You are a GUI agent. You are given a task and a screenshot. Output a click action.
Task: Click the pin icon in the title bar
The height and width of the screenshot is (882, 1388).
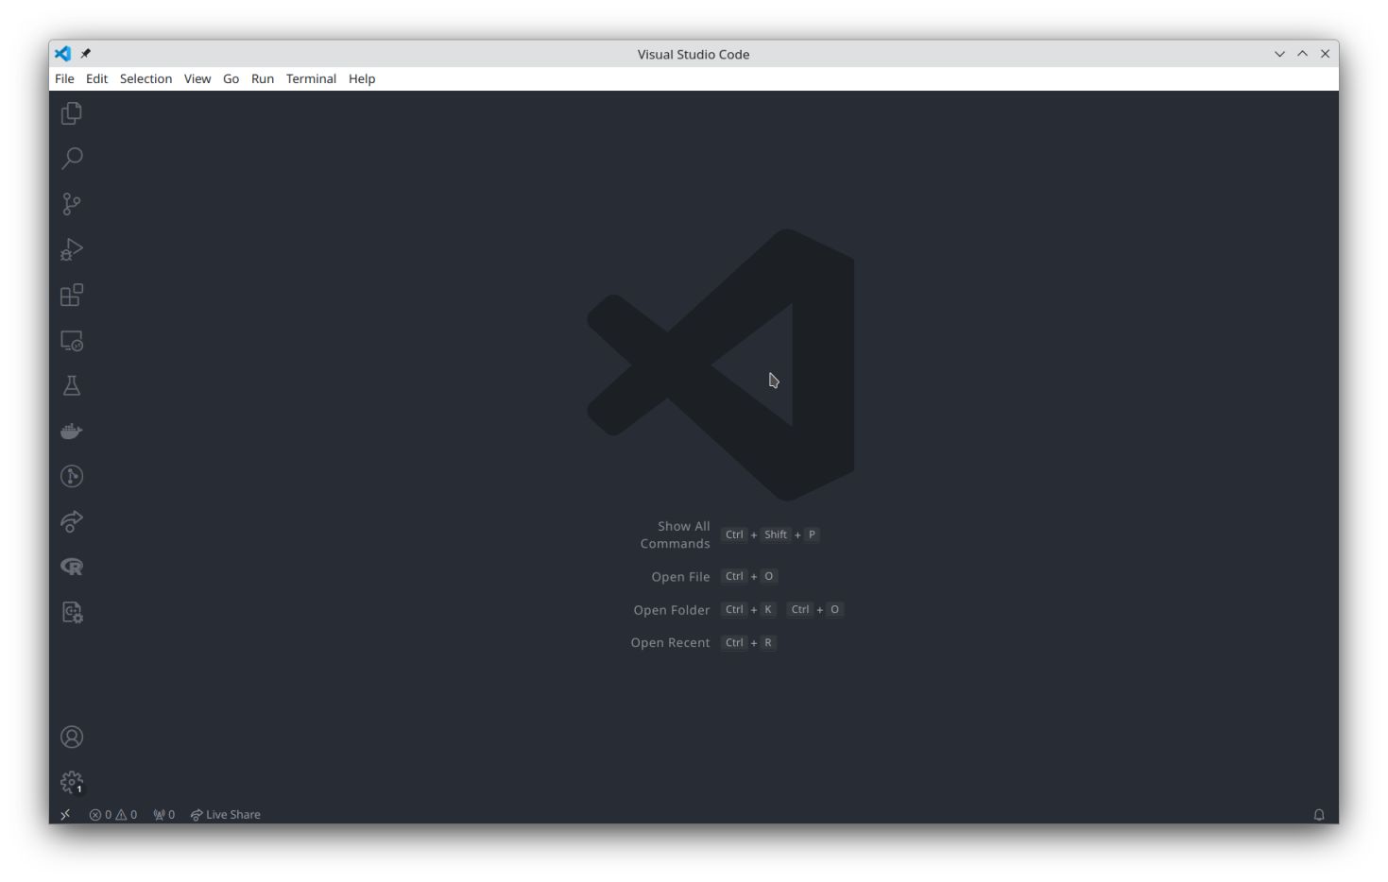pyautogui.click(x=85, y=54)
